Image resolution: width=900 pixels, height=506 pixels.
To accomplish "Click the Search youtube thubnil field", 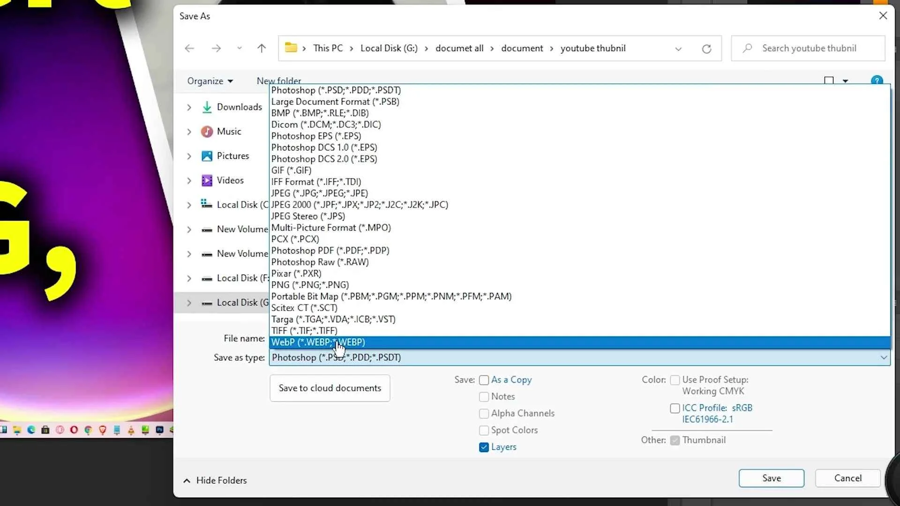I will tap(808, 48).
